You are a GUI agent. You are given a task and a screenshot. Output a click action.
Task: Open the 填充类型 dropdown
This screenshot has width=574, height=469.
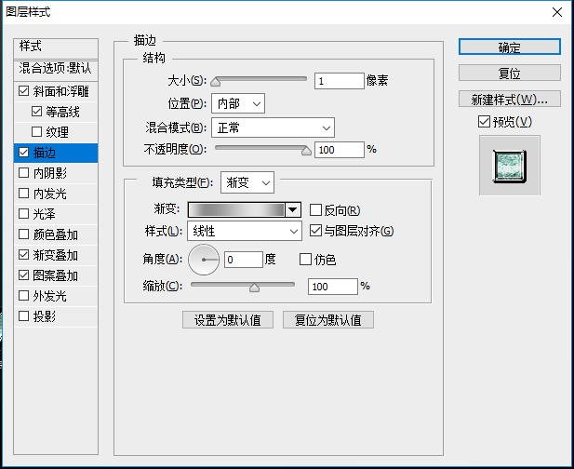click(x=247, y=182)
